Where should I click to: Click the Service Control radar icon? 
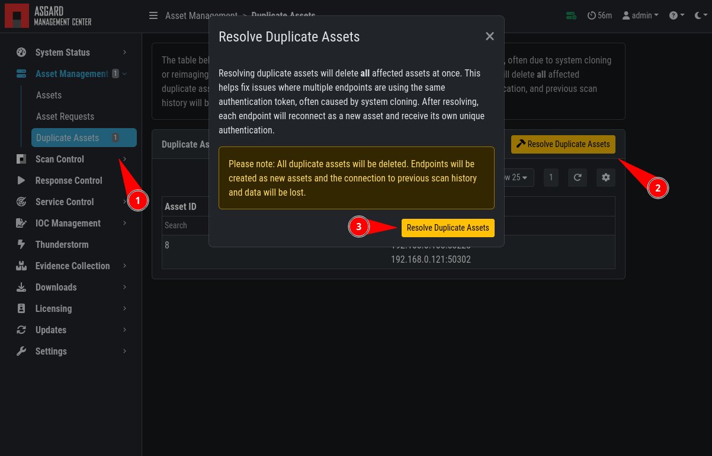(x=21, y=202)
